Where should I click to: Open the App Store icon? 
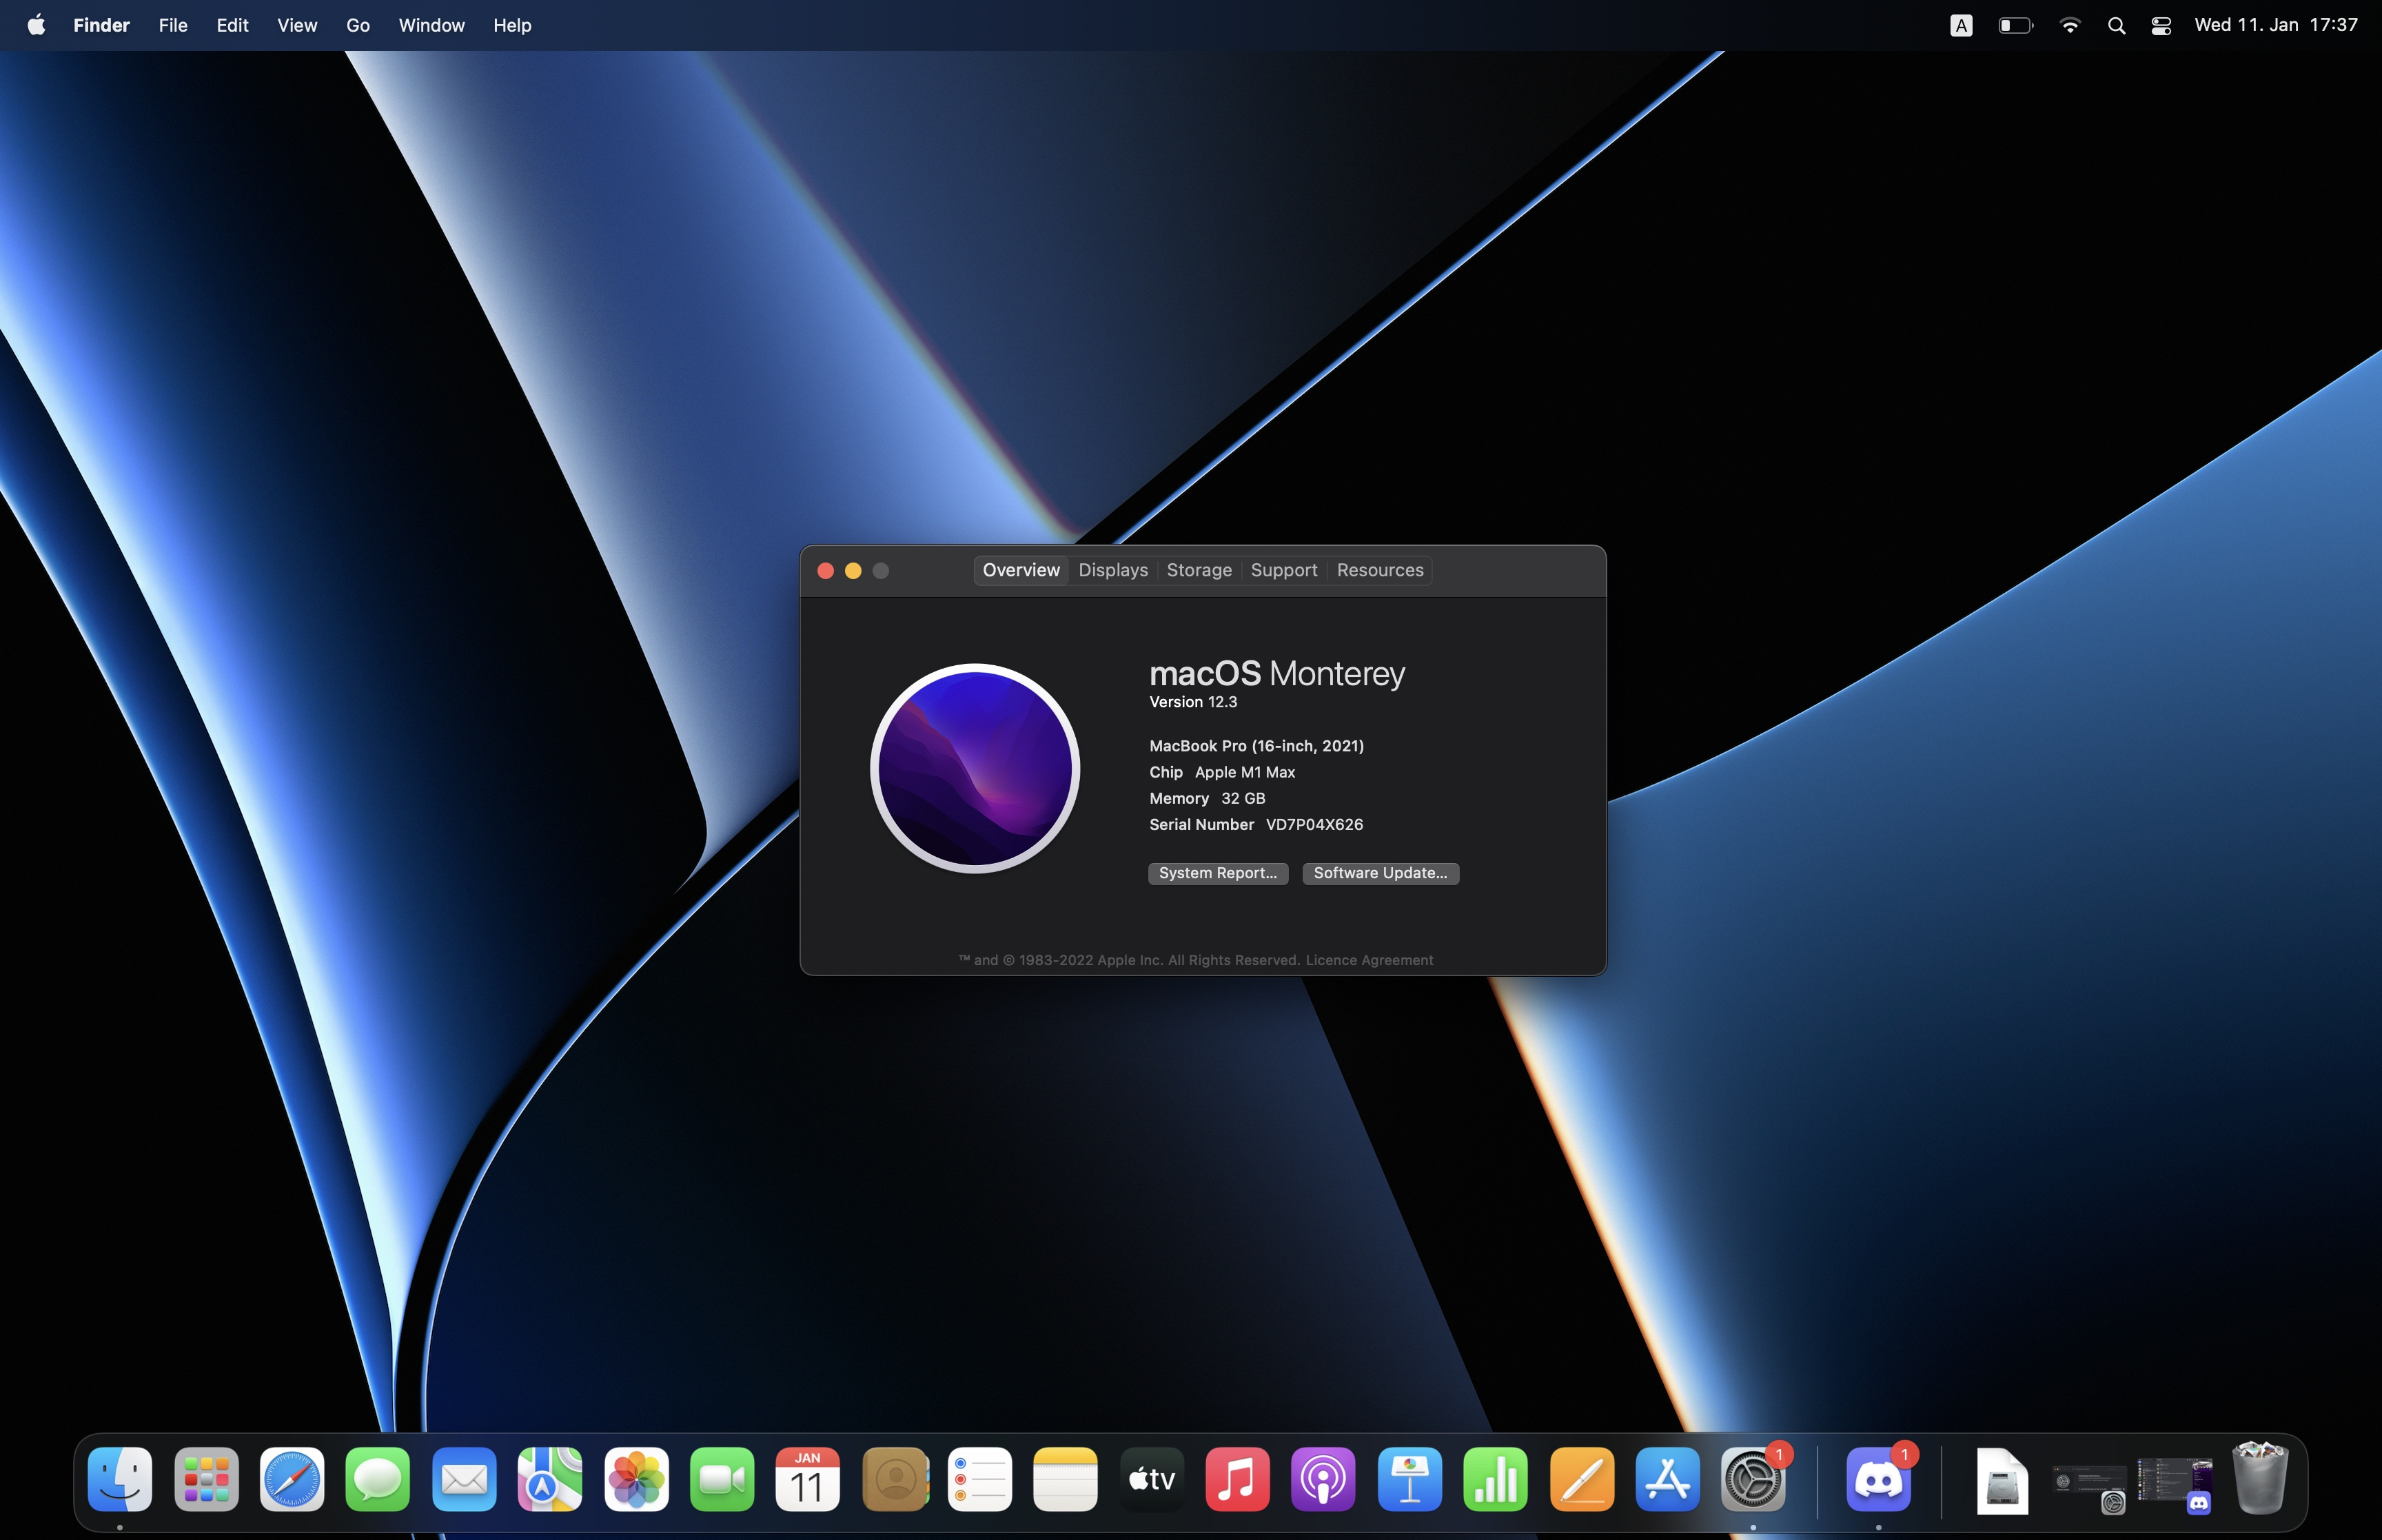pyautogui.click(x=1667, y=1479)
